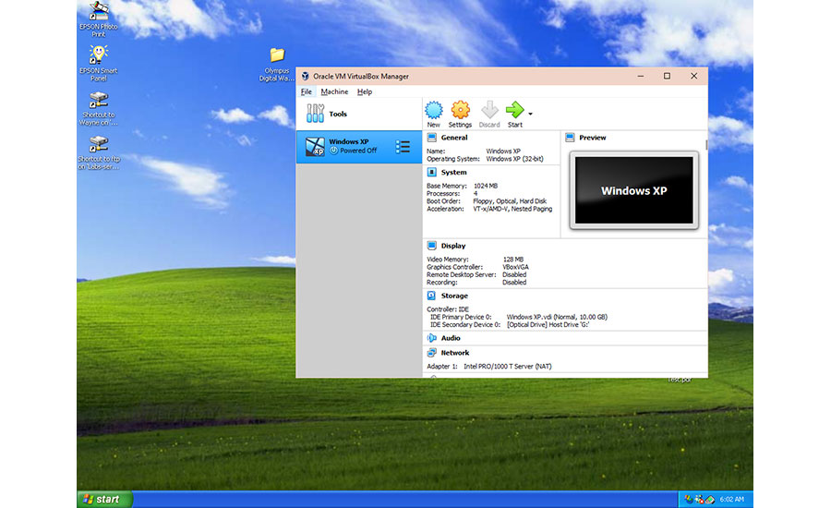831x508 pixels.
Task: Open the Help menu
Action: click(365, 91)
